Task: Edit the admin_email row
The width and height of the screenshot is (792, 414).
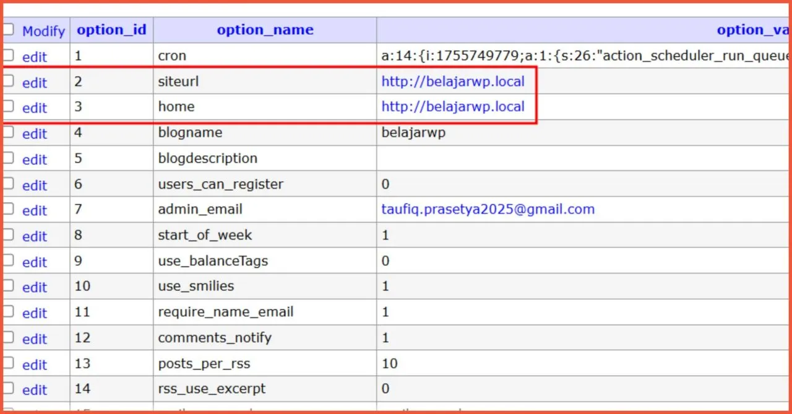Action: pyautogui.click(x=35, y=211)
